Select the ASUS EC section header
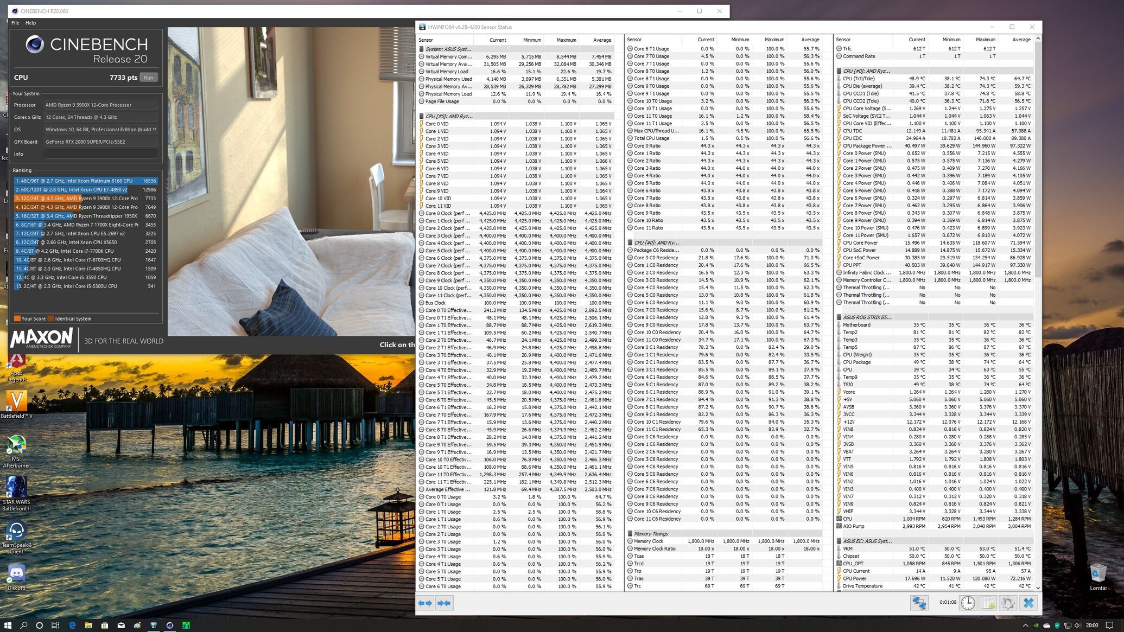Viewport: 1124px width, 632px height. click(934, 541)
